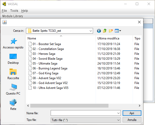This screenshot has width=155, height=125.
Task: Go back using the blue arrow icon
Action: point(99,31)
